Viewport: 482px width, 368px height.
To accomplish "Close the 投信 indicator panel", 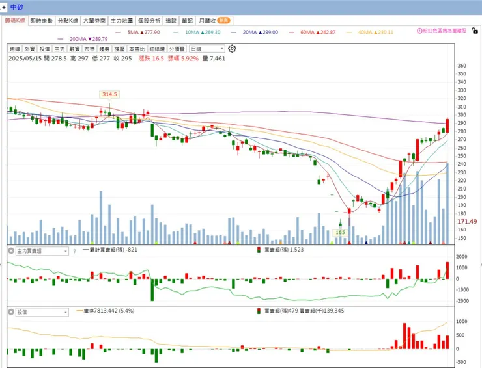I will [11, 312].
